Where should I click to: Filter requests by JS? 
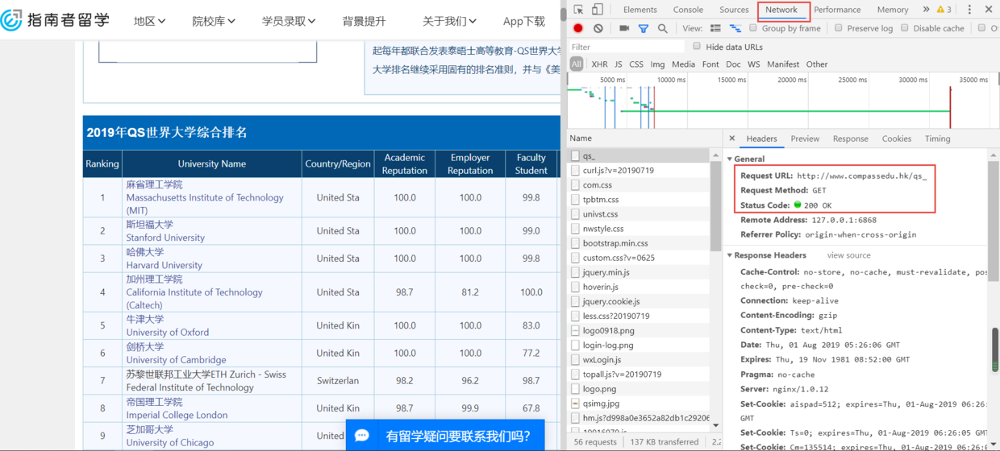[x=619, y=64]
